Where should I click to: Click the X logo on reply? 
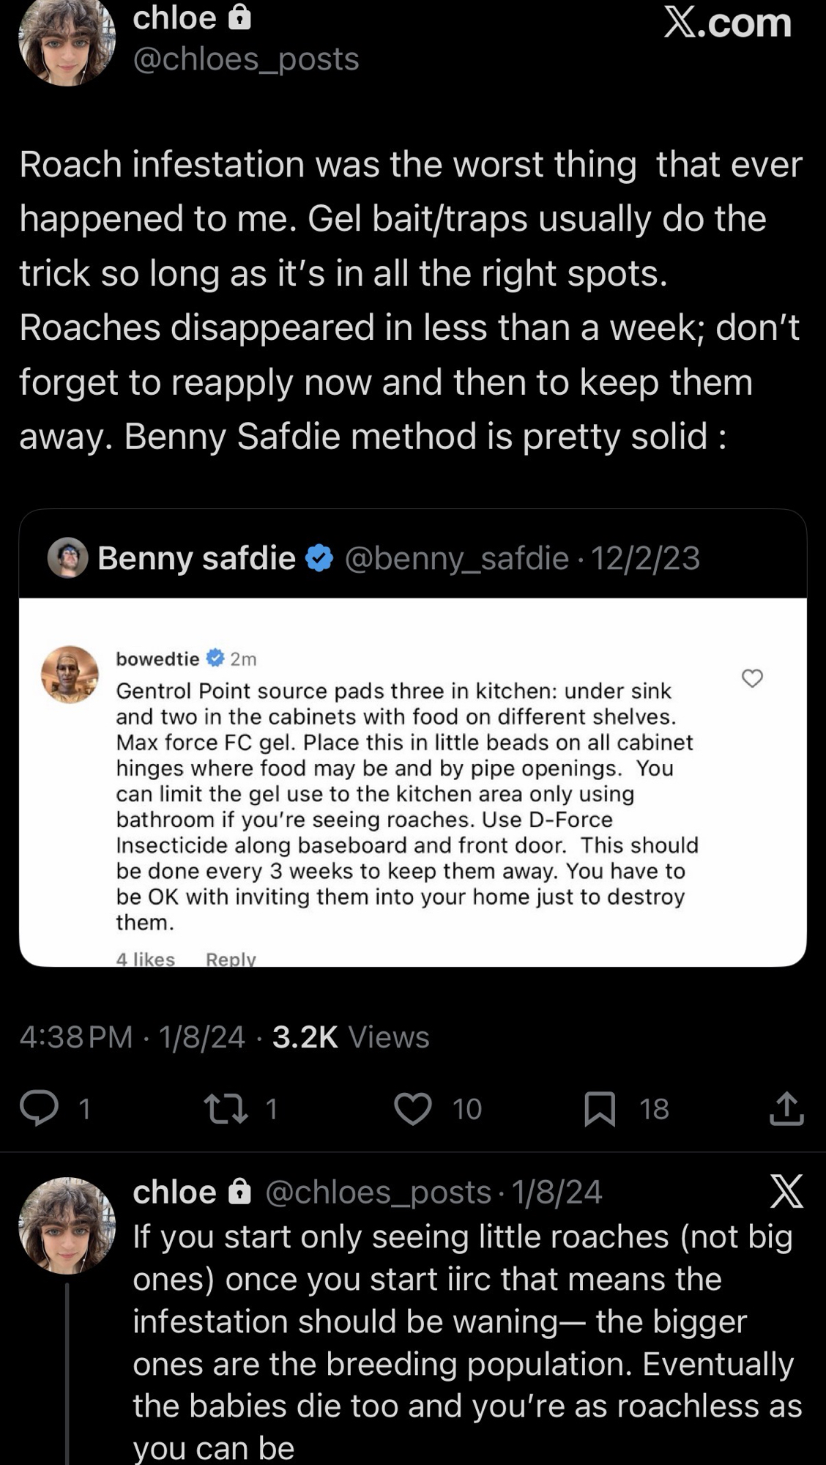(786, 1192)
